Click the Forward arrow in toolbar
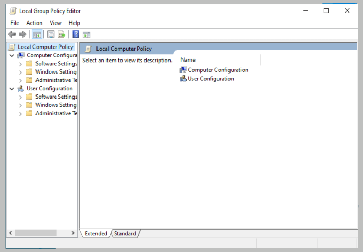Viewport: 363px width, 252px height. (22, 34)
